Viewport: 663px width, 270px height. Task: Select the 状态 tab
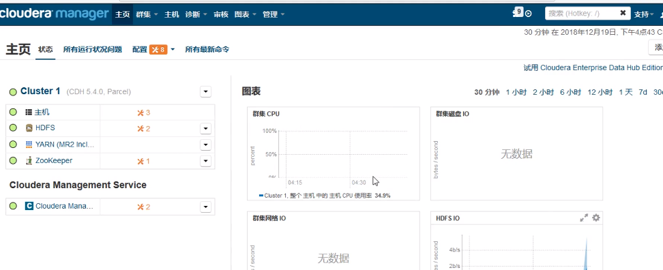click(46, 50)
